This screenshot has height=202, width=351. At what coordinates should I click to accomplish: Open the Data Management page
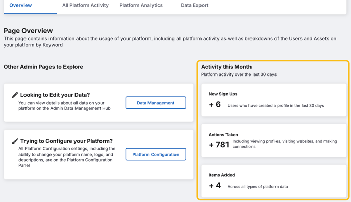[x=156, y=103]
